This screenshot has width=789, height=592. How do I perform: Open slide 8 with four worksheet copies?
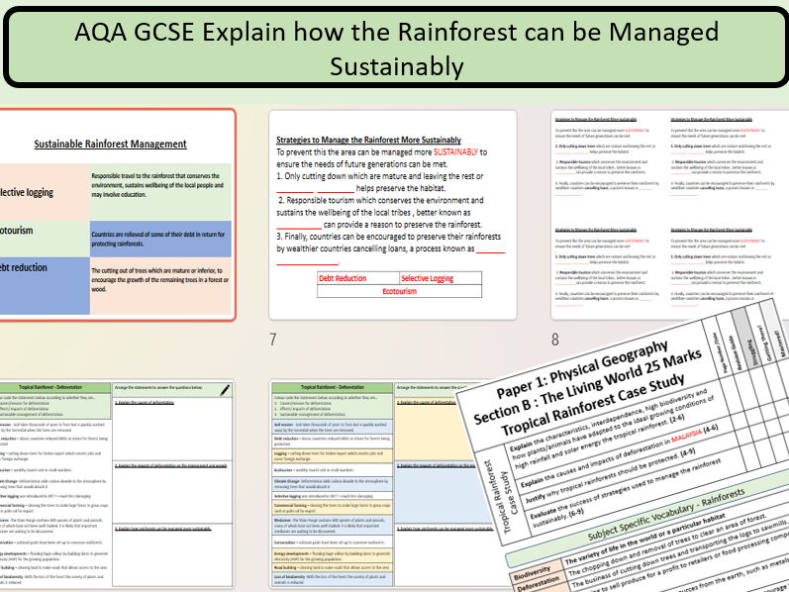point(670,215)
